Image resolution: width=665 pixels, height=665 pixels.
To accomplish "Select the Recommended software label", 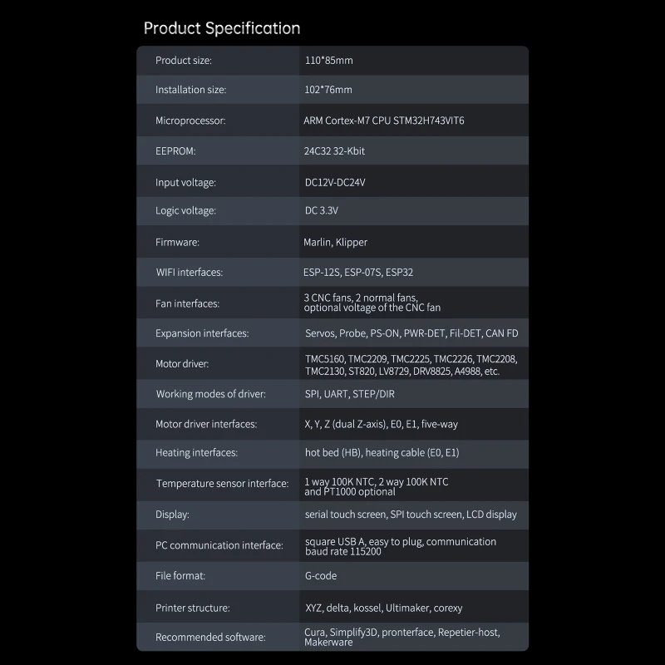I will [210, 638].
